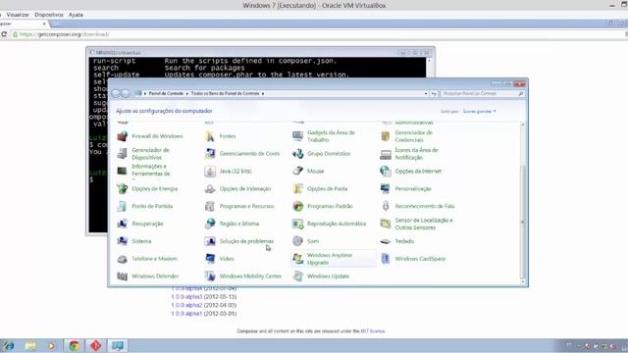The height and width of the screenshot is (353, 628).
Task: Click the Windows Defender label
Action: (155, 277)
